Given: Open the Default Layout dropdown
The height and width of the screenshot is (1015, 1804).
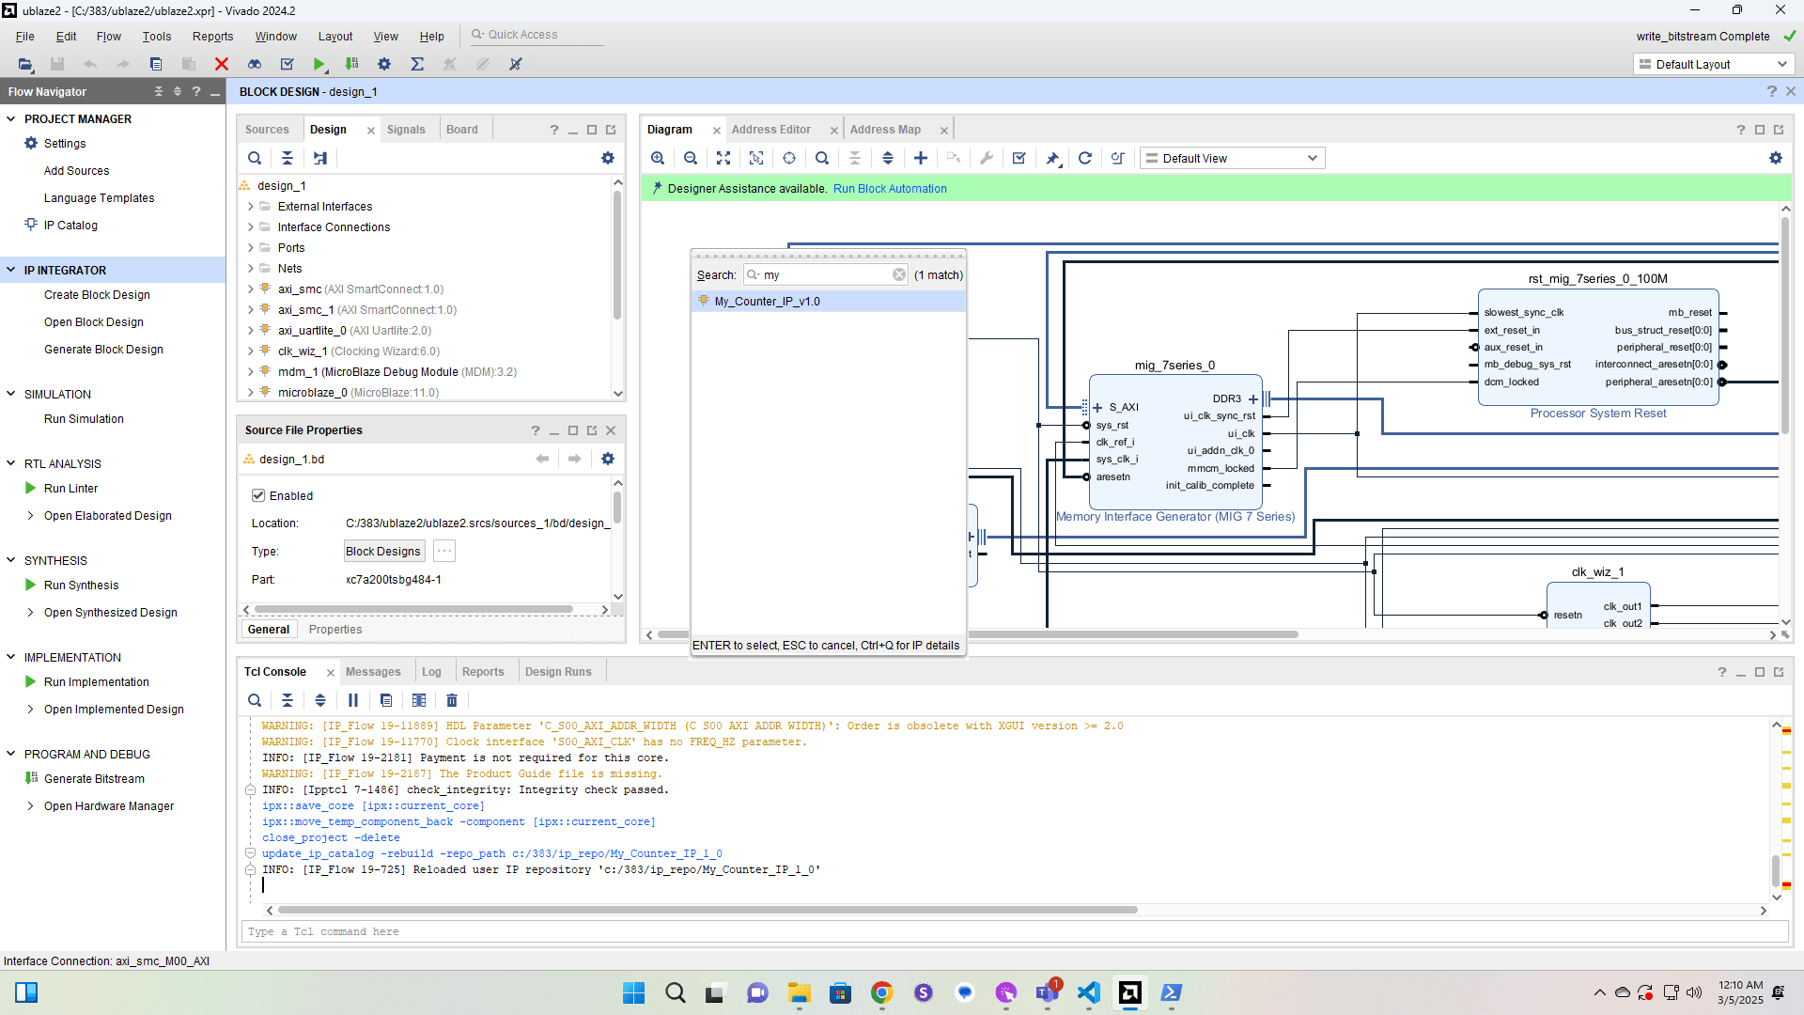Looking at the screenshot, I should click(x=1713, y=64).
